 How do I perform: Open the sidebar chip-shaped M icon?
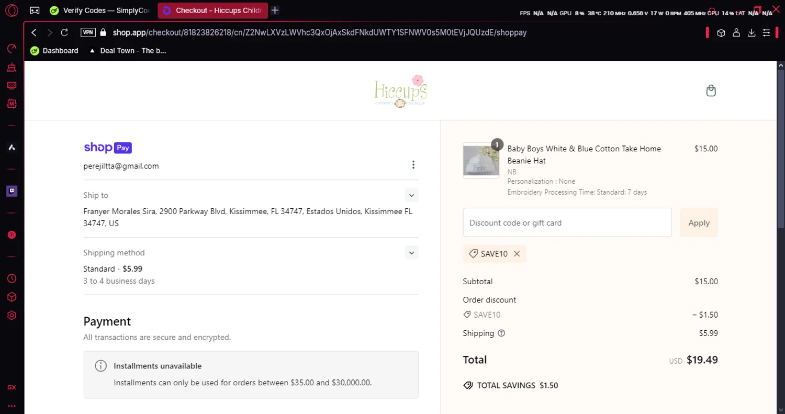(x=12, y=104)
